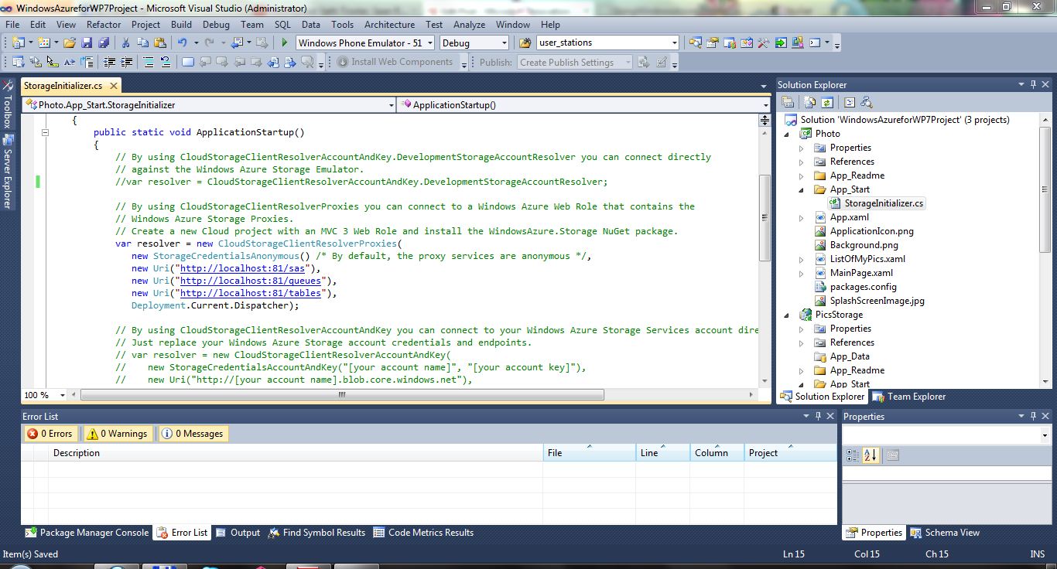Toggle the 0 Messages filter

tap(193, 434)
